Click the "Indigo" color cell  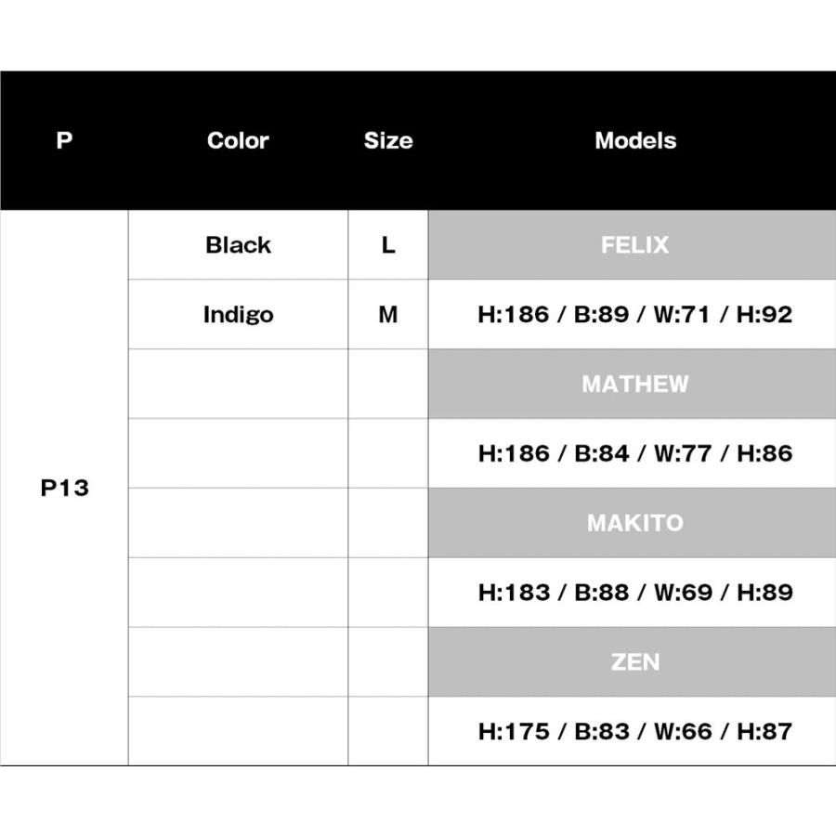pyautogui.click(x=238, y=315)
